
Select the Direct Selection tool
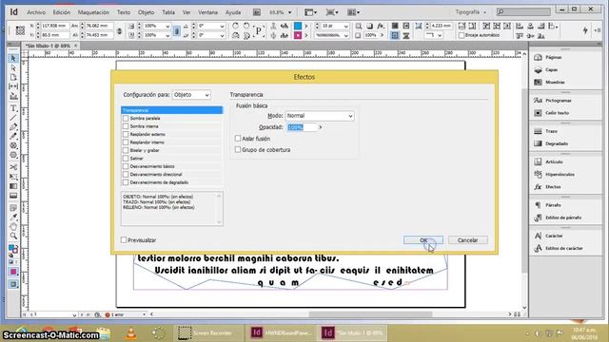coord(13,68)
